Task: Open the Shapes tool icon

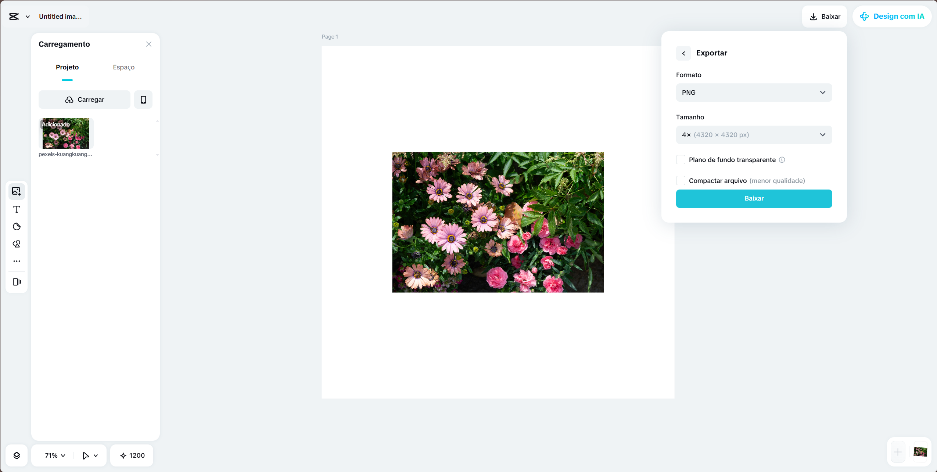Action: [17, 244]
